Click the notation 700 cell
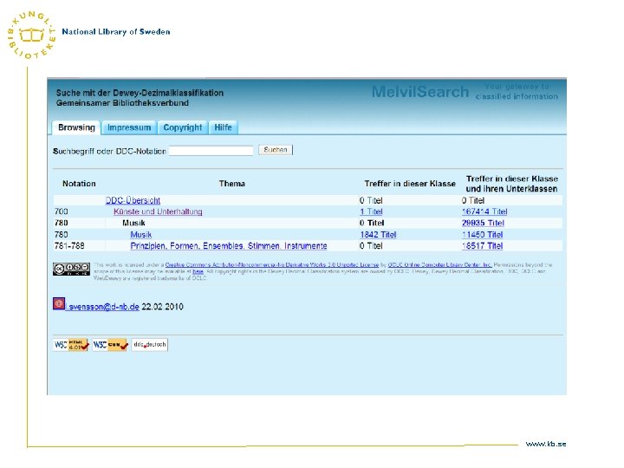The height and width of the screenshot is (468, 624). [61, 211]
